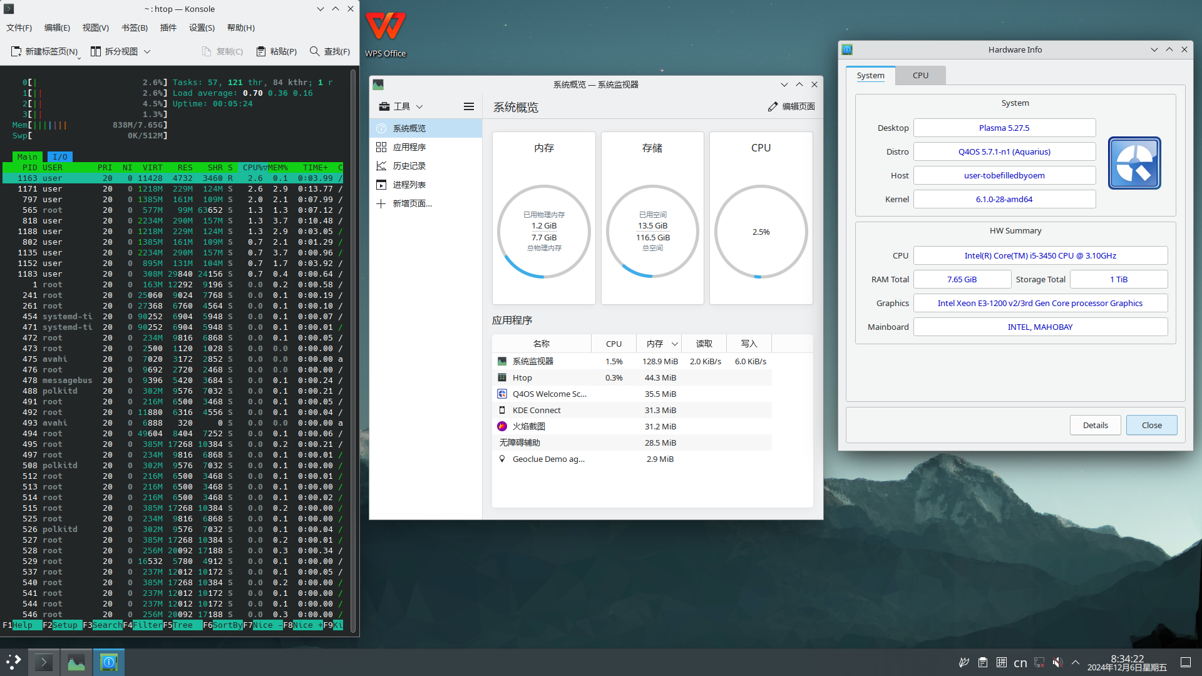Screen dimensions: 1202x676
Task: Select Htop row in applications table
Action: click(632, 377)
